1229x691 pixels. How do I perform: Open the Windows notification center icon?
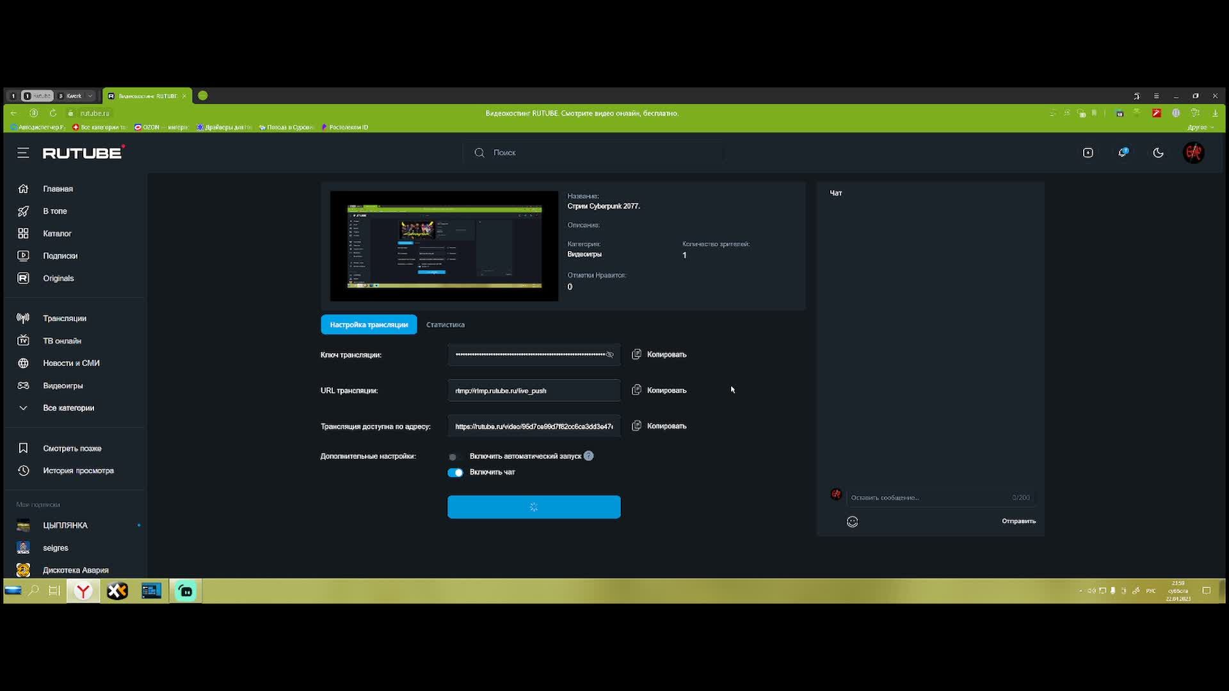click(1207, 591)
